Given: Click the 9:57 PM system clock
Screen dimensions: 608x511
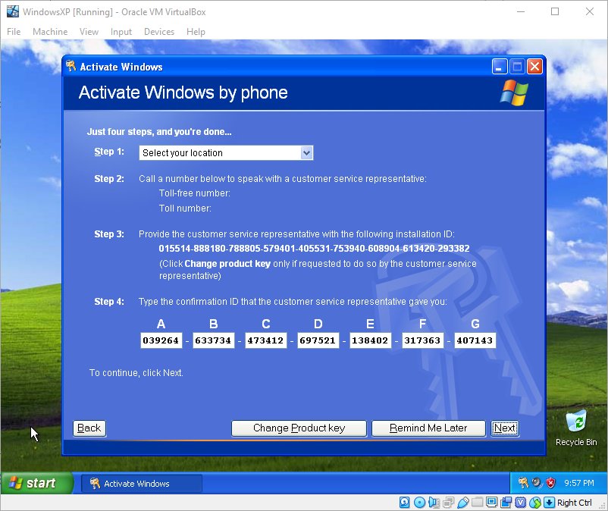Looking at the screenshot, I should click(579, 483).
